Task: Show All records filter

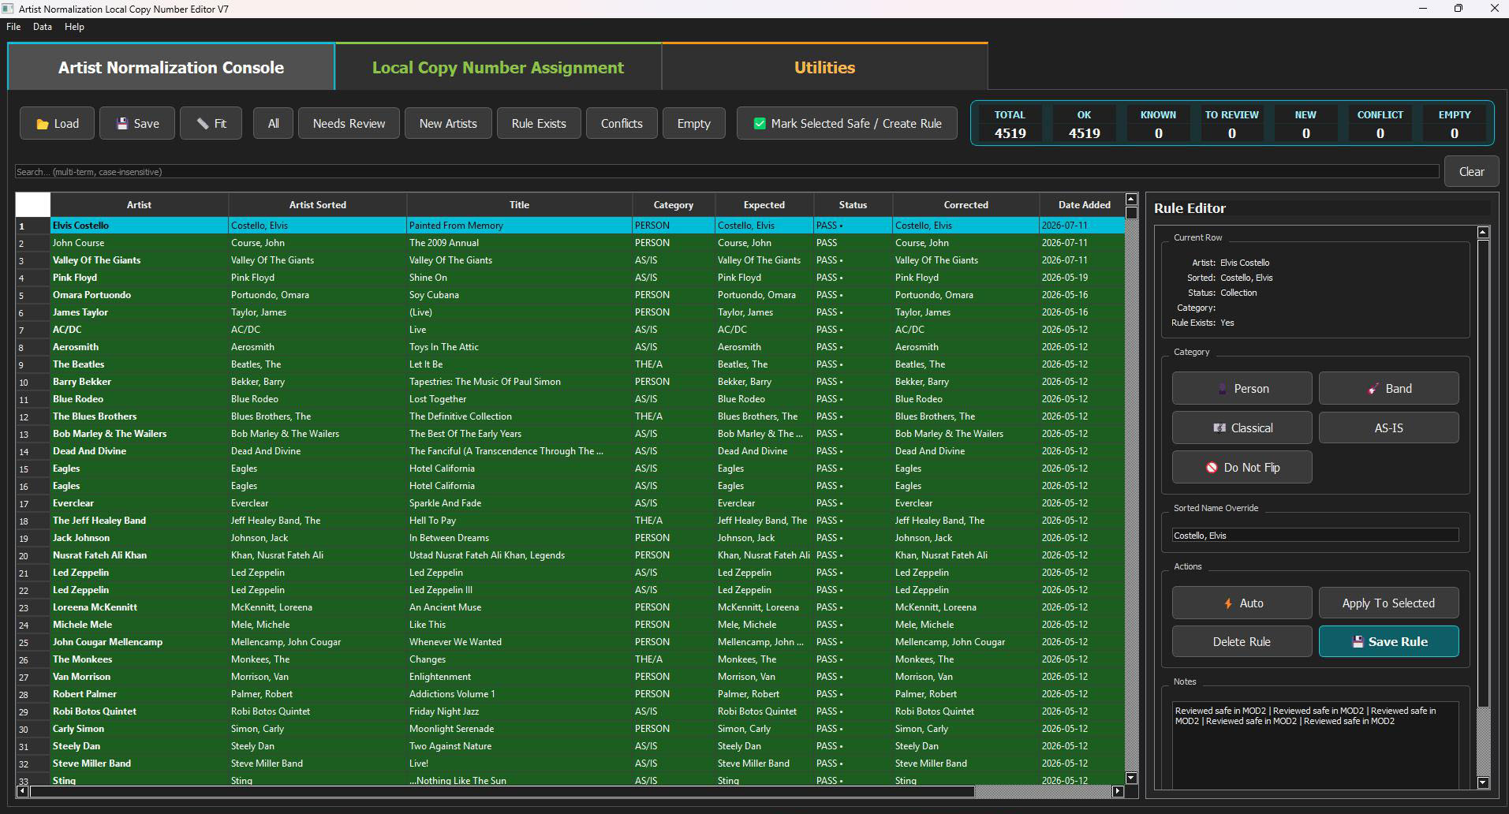Action: (273, 124)
